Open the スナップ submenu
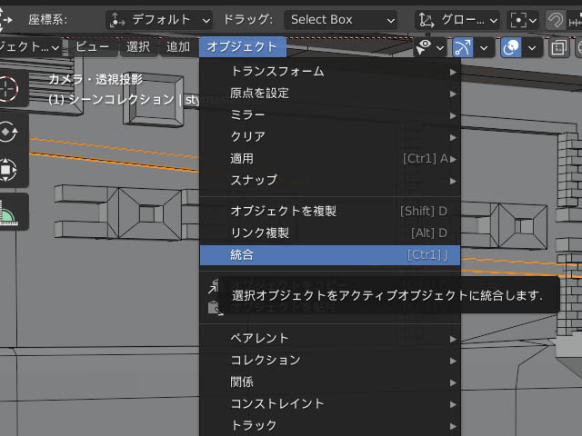The height and width of the screenshot is (436, 582). (x=330, y=181)
